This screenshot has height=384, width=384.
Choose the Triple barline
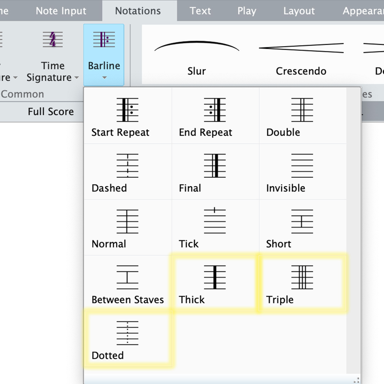(x=303, y=283)
